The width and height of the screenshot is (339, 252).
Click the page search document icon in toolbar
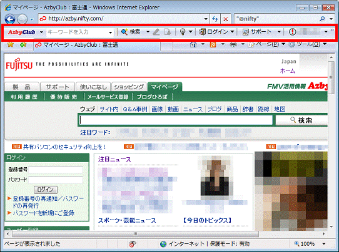[168, 32]
